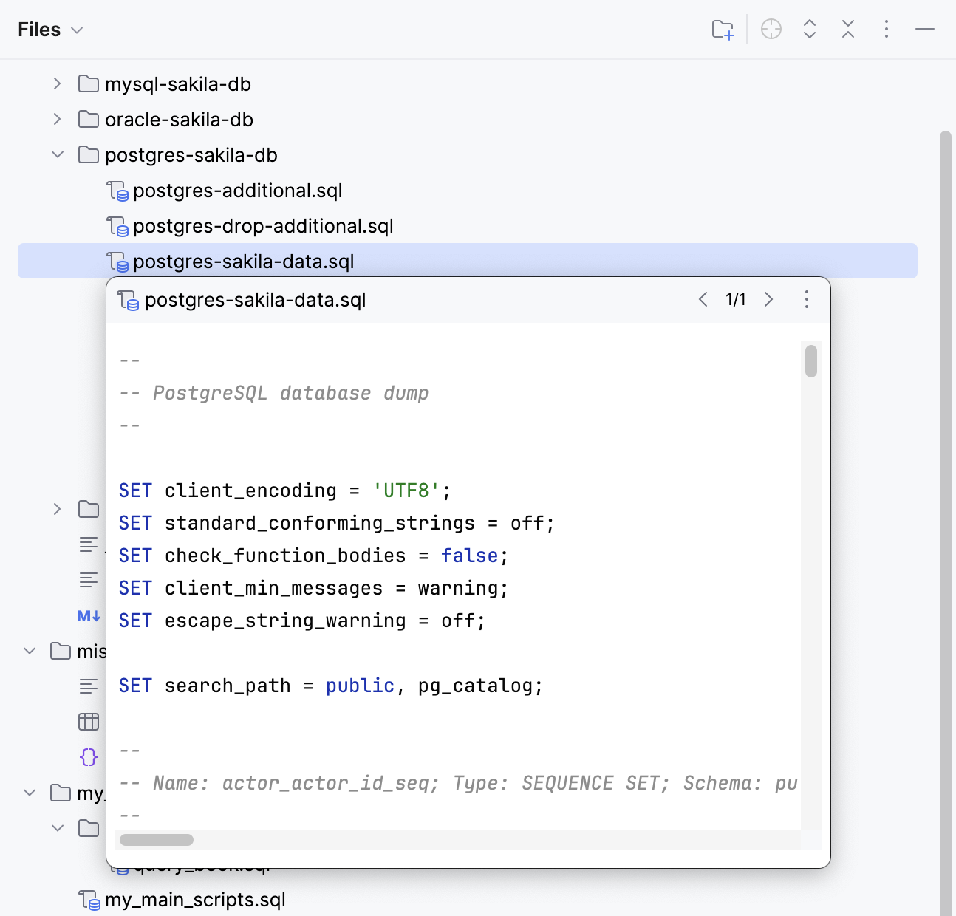956x916 pixels.
Task: Go to next file with right arrow
Action: 768,299
